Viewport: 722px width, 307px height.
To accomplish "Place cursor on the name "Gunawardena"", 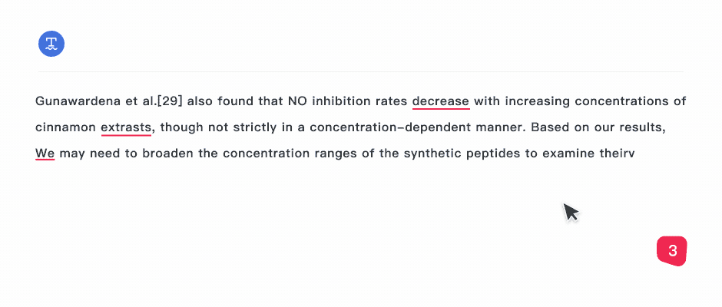I will [x=74, y=101].
